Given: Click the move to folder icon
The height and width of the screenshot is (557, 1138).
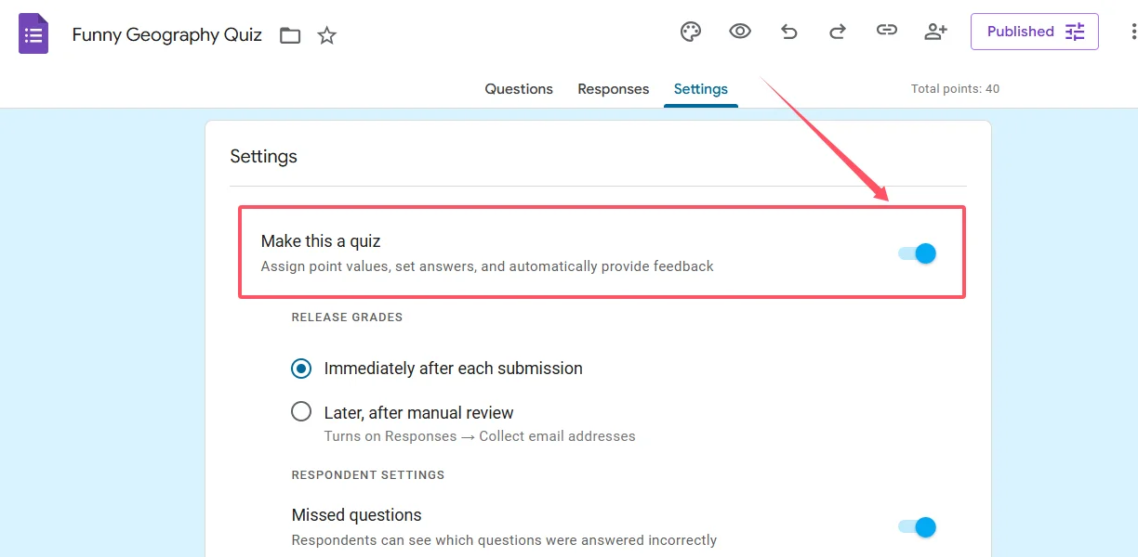Looking at the screenshot, I should [290, 36].
